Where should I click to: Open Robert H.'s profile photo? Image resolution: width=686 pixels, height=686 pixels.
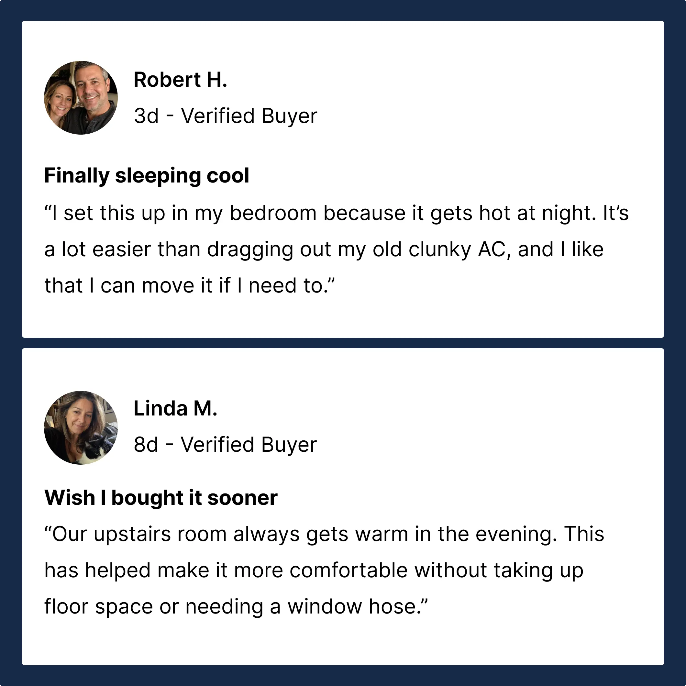81,98
